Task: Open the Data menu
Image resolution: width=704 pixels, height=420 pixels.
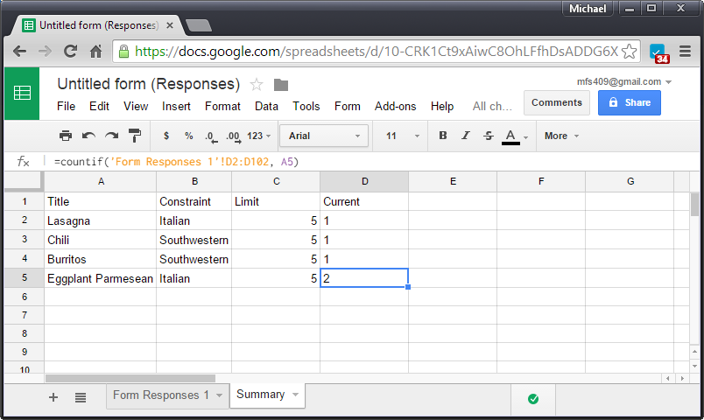Action: pos(266,107)
